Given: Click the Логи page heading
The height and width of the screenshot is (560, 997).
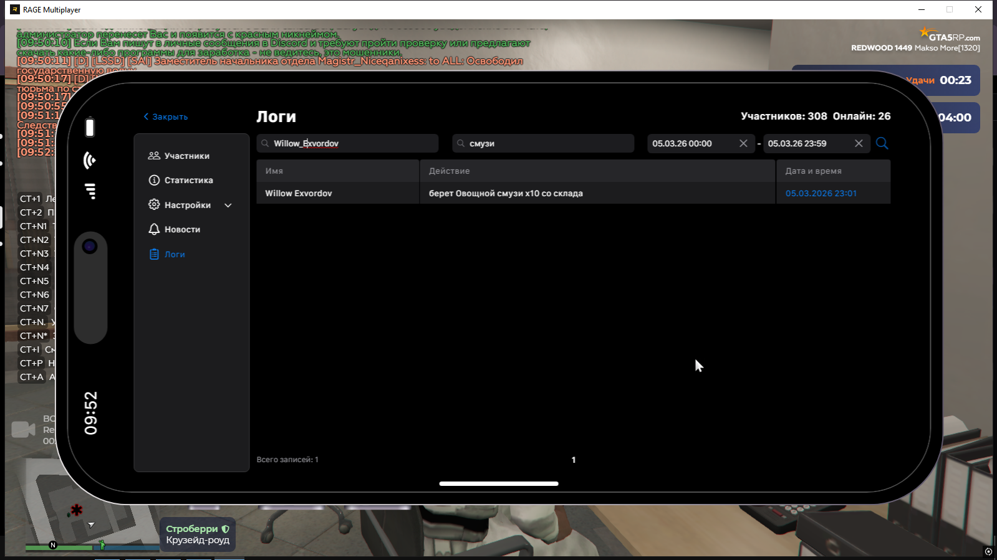Looking at the screenshot, I should [x=276, y=116].
